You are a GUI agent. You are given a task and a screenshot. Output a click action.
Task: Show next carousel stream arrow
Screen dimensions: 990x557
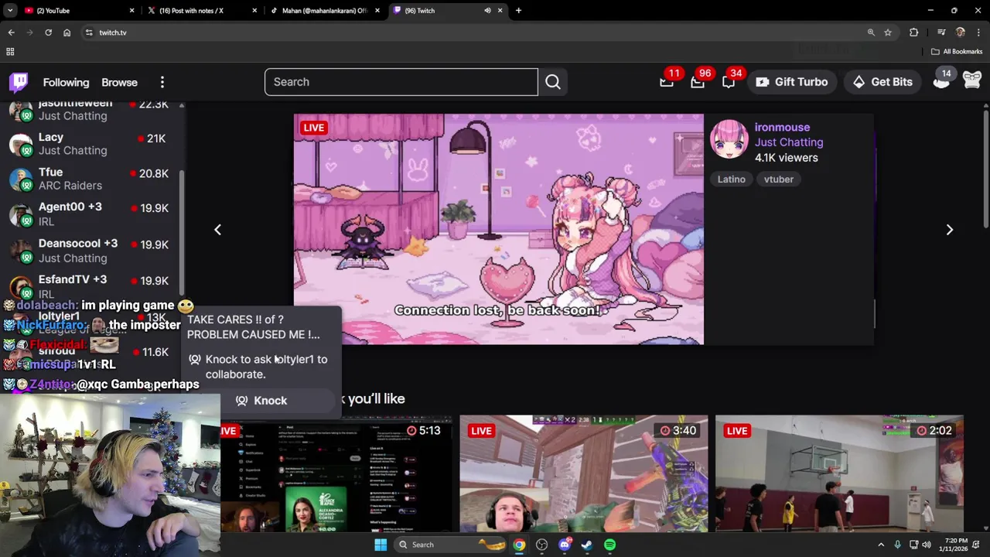(x=950, y=230)
